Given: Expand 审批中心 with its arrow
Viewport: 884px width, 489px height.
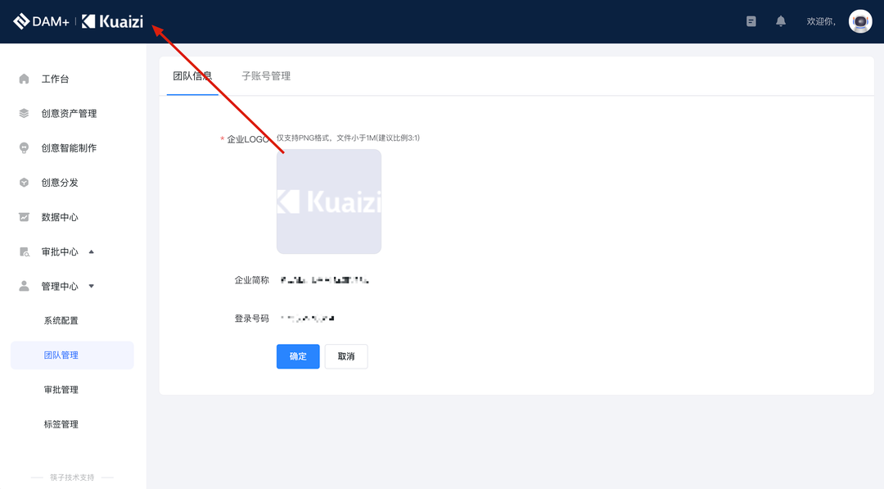Looking at the screenshot, I should [92, 251].
